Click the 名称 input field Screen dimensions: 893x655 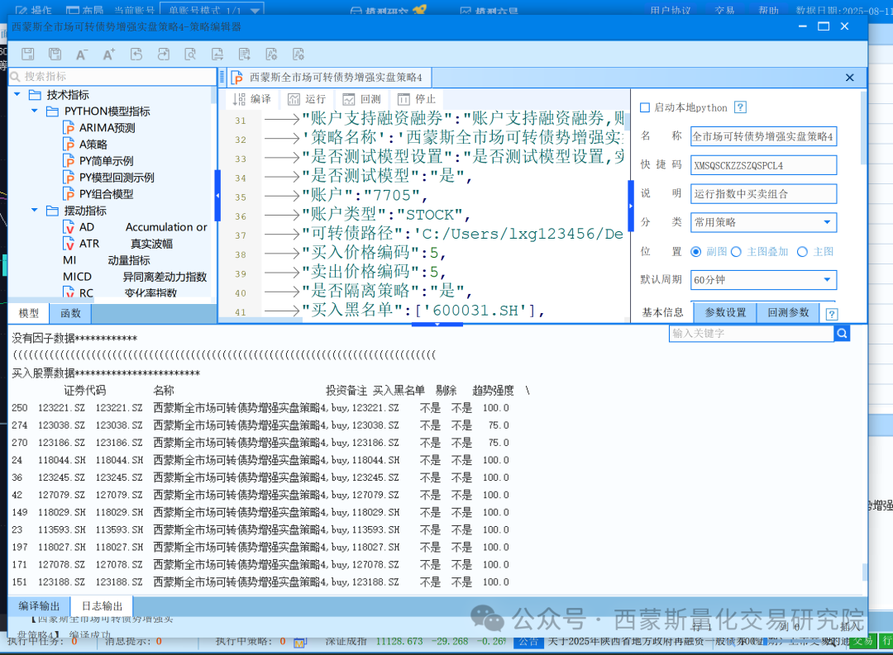pos(764,136)
